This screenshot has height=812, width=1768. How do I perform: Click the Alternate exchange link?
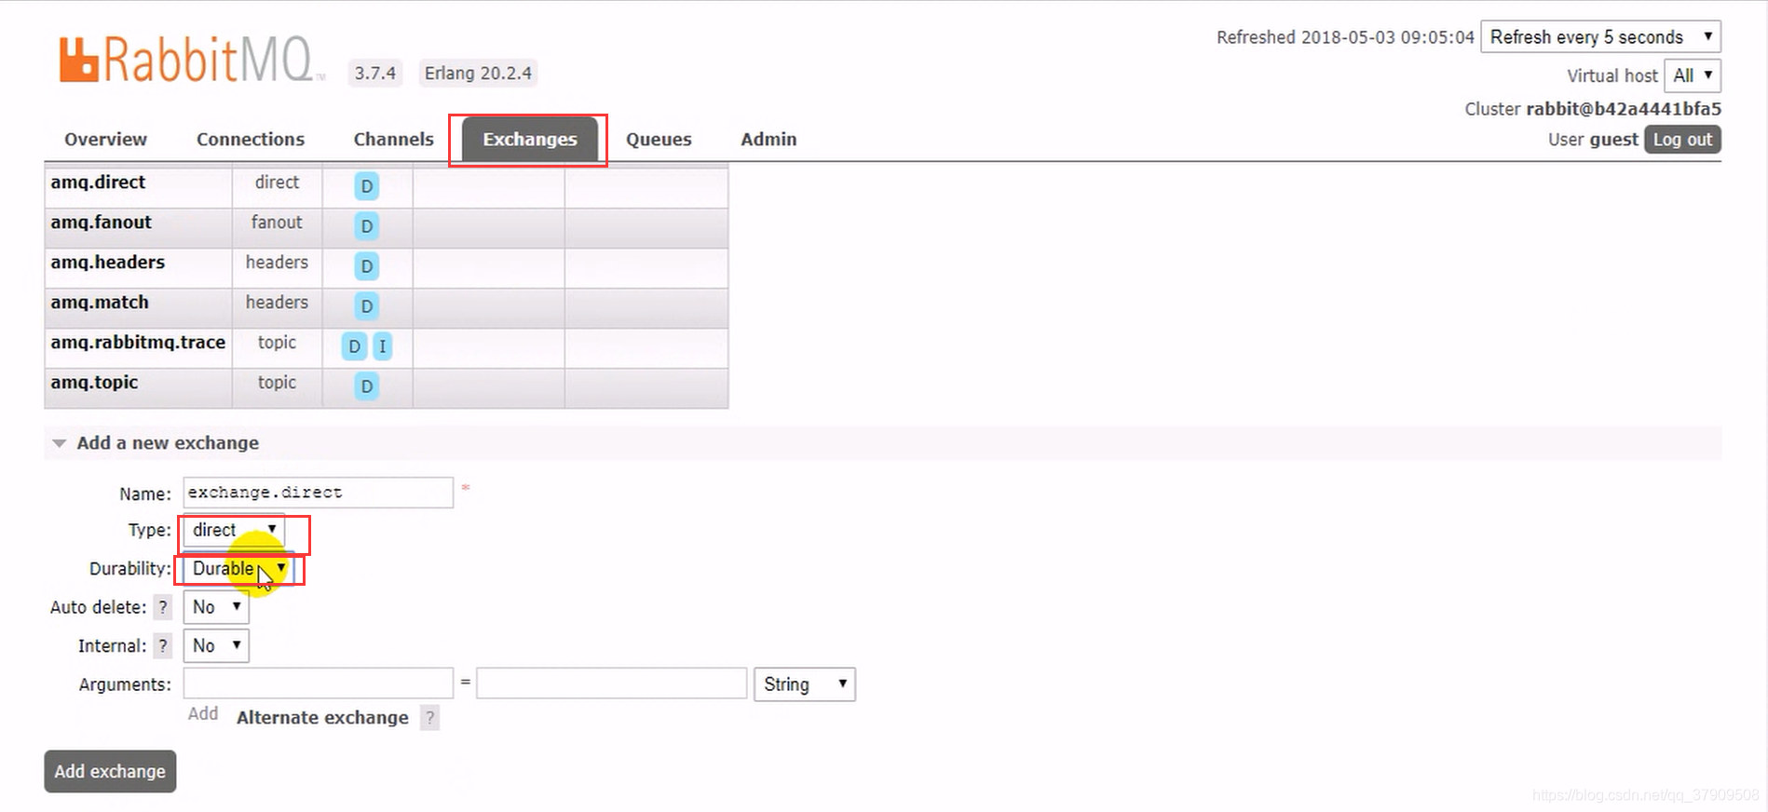(322, 718)
